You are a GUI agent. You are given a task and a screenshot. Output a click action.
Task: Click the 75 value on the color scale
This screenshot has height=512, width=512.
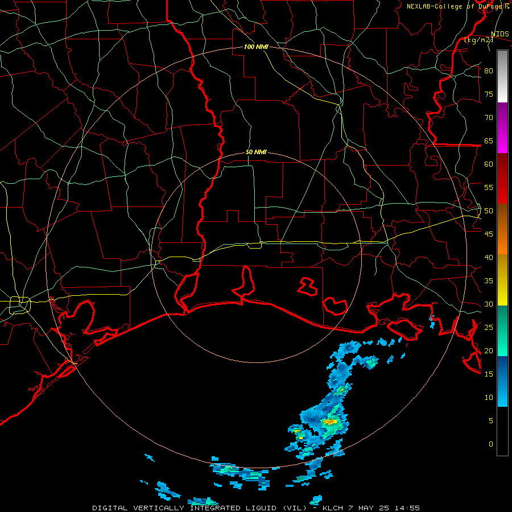pyautogui.click(x=489, y=94)
